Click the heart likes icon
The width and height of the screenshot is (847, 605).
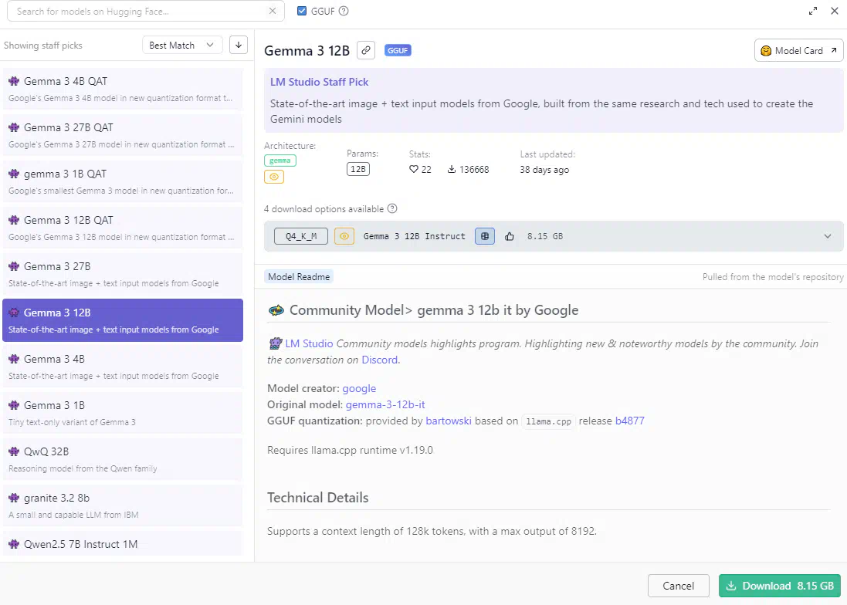coord(414,169)
